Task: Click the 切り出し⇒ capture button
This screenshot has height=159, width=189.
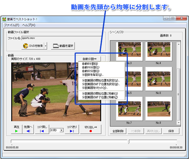Action: (x=91, y=129)
